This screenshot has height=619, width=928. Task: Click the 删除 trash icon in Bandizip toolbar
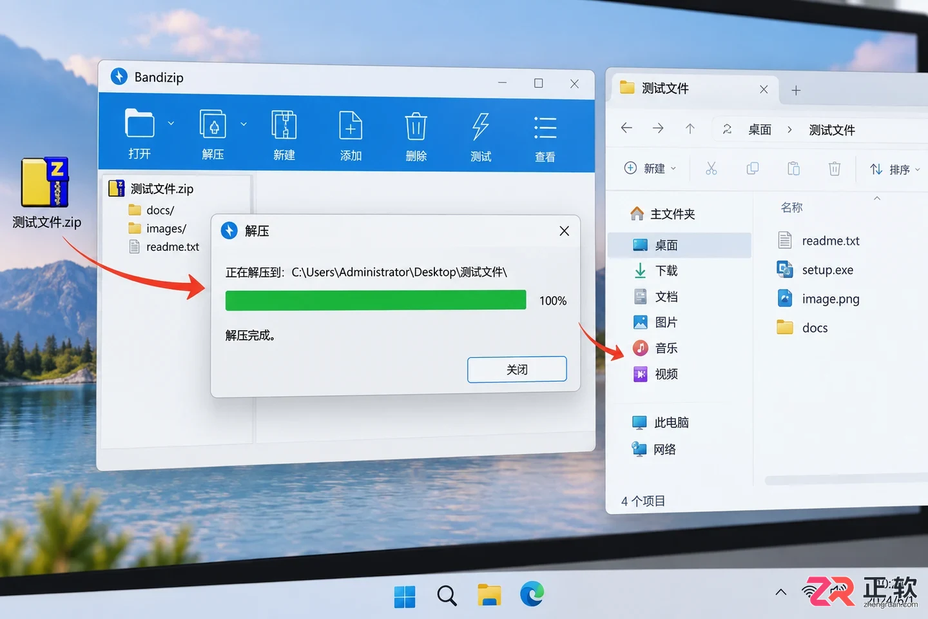(x=416, y=126)
